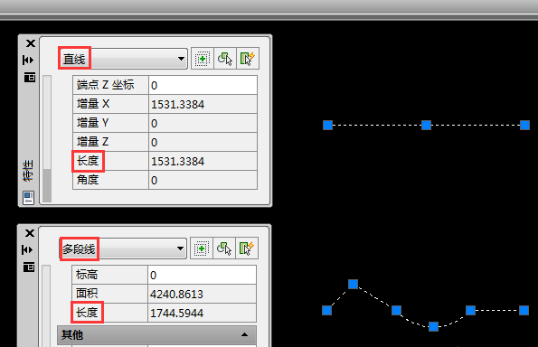Viewport: 538px width, 347px height.
Task: Toggle auto-hide on the 多段线 properties palette
Action: click(x=27, y=249)
